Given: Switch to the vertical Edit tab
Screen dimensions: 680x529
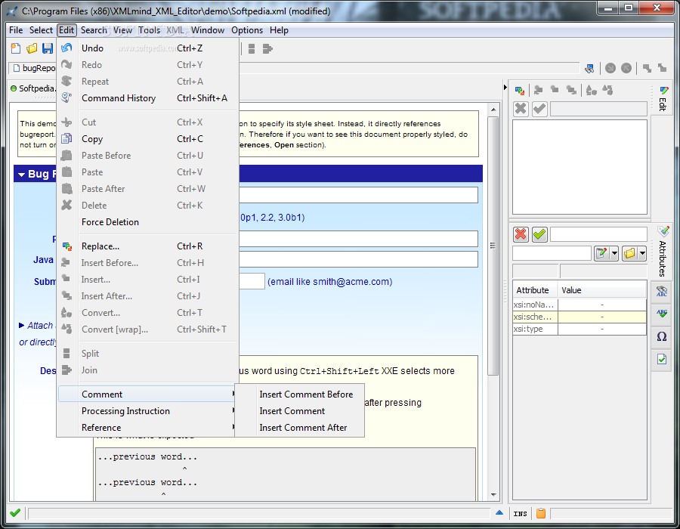Looking at the screenshot, I should pyautogui.click(x=662, y=99).
